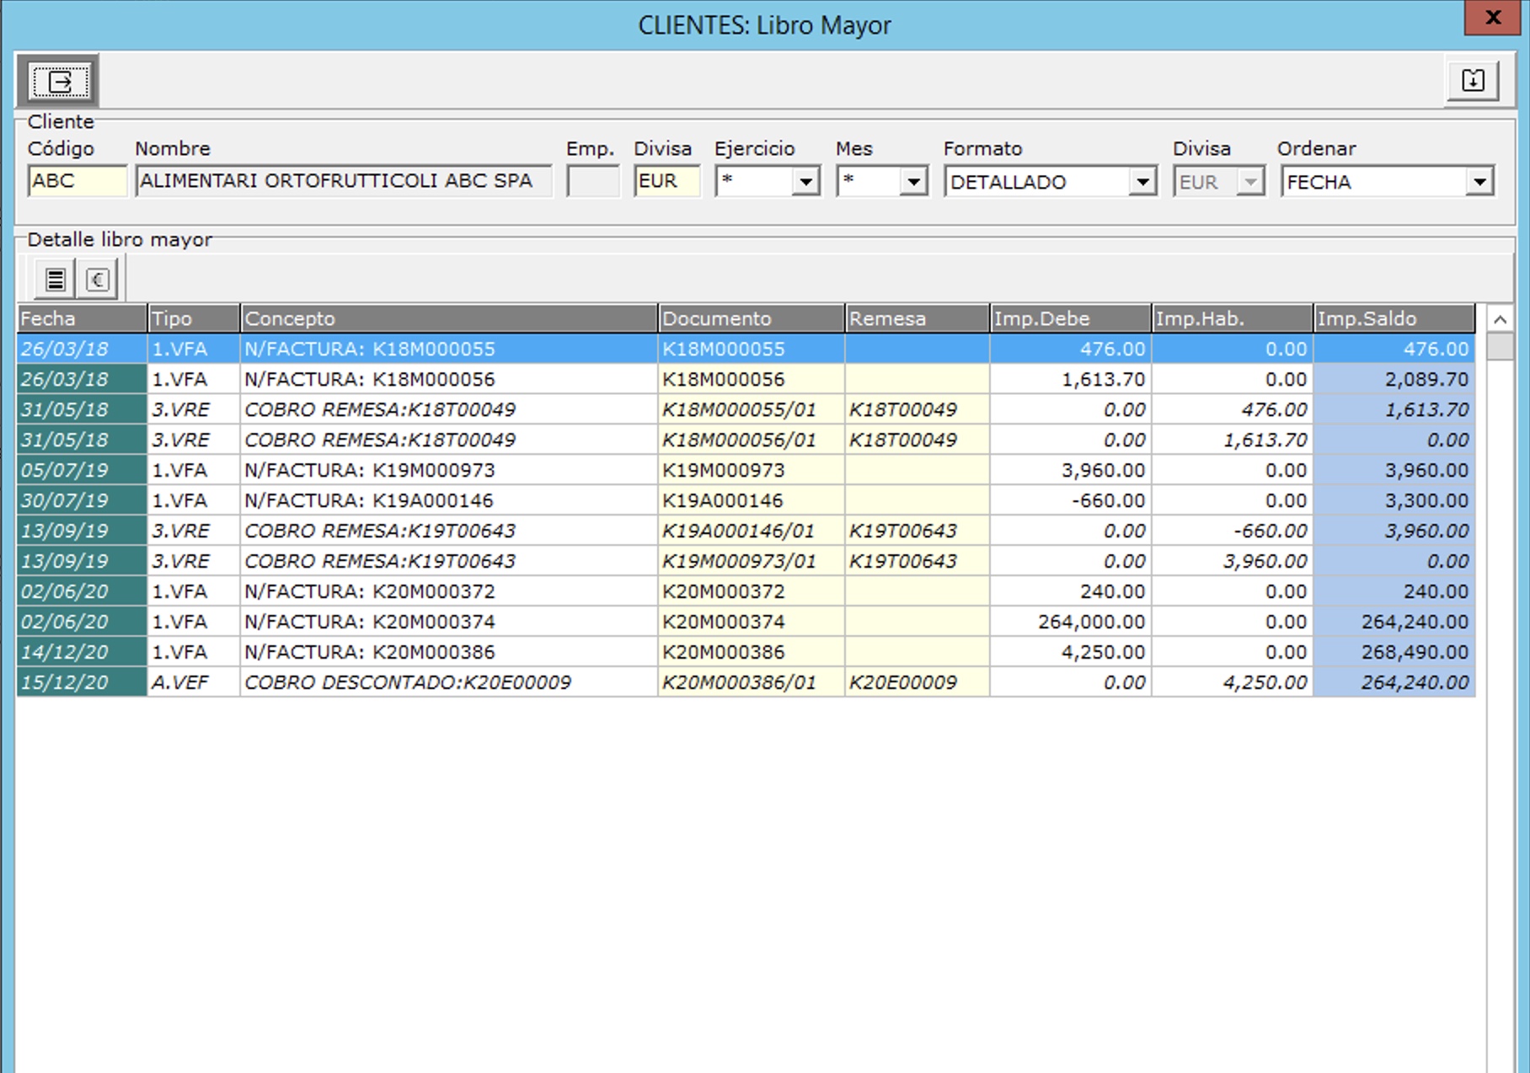Open the Ordenar dropdown showing FECHA

[1479, 182]
